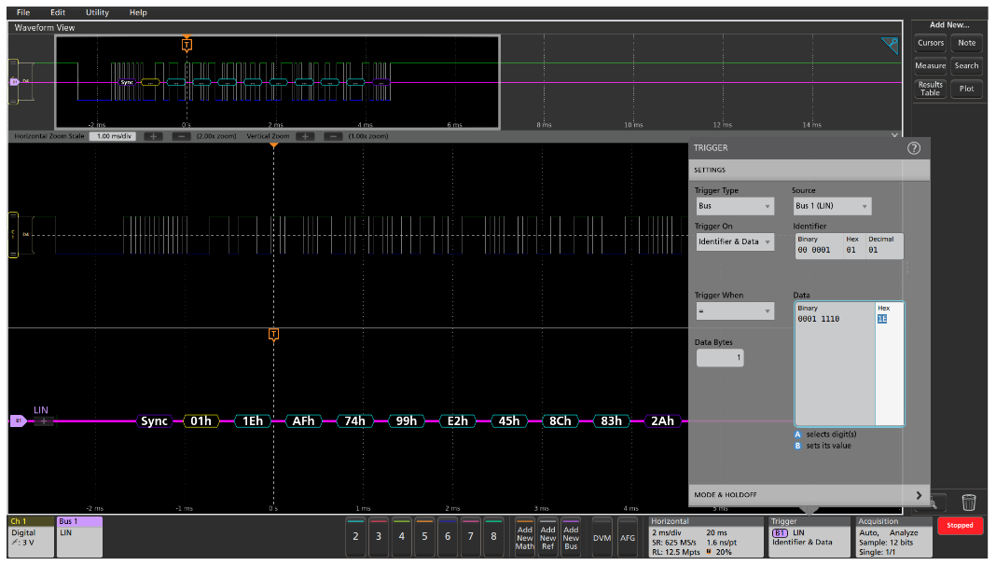Add a new Ref waveform
The image size is (996, 565).
(547, 537)
